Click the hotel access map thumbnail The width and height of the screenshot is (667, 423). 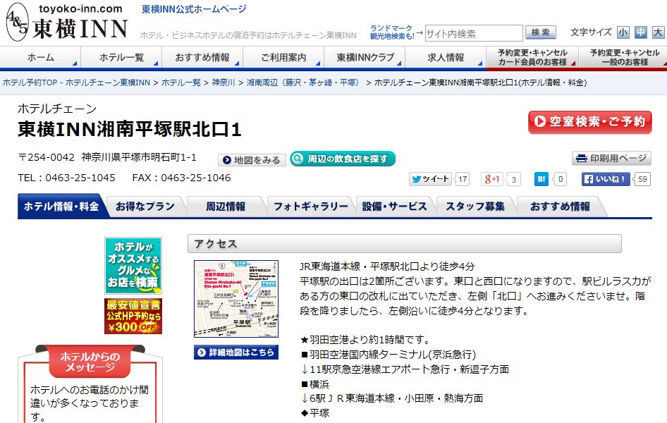236,299
